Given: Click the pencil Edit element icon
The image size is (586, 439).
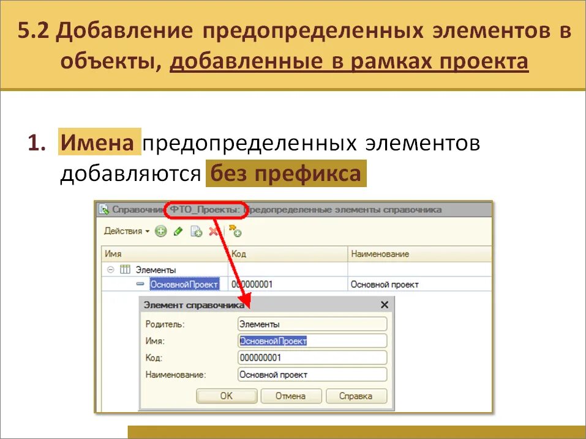Looking at the screenshot, I should point(178,232).
